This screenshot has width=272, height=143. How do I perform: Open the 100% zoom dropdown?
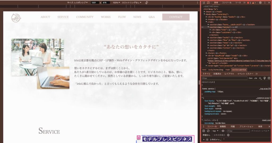pyautogui.click(x=116, y=3)
